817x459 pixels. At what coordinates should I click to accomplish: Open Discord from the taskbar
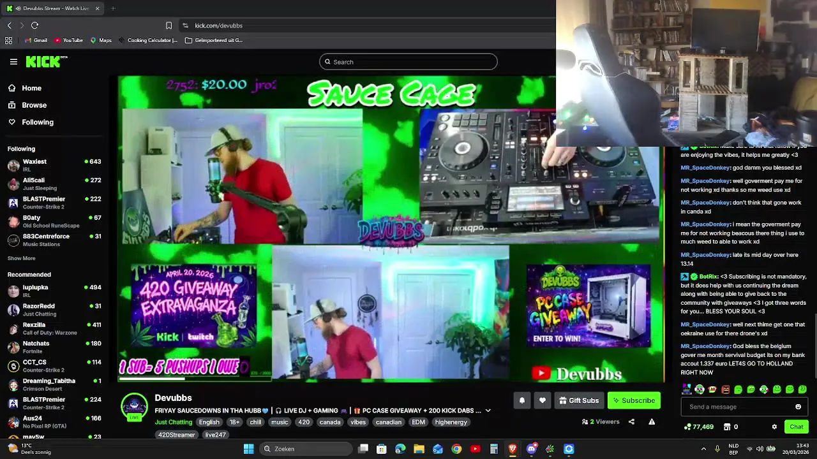coord(531,449)
